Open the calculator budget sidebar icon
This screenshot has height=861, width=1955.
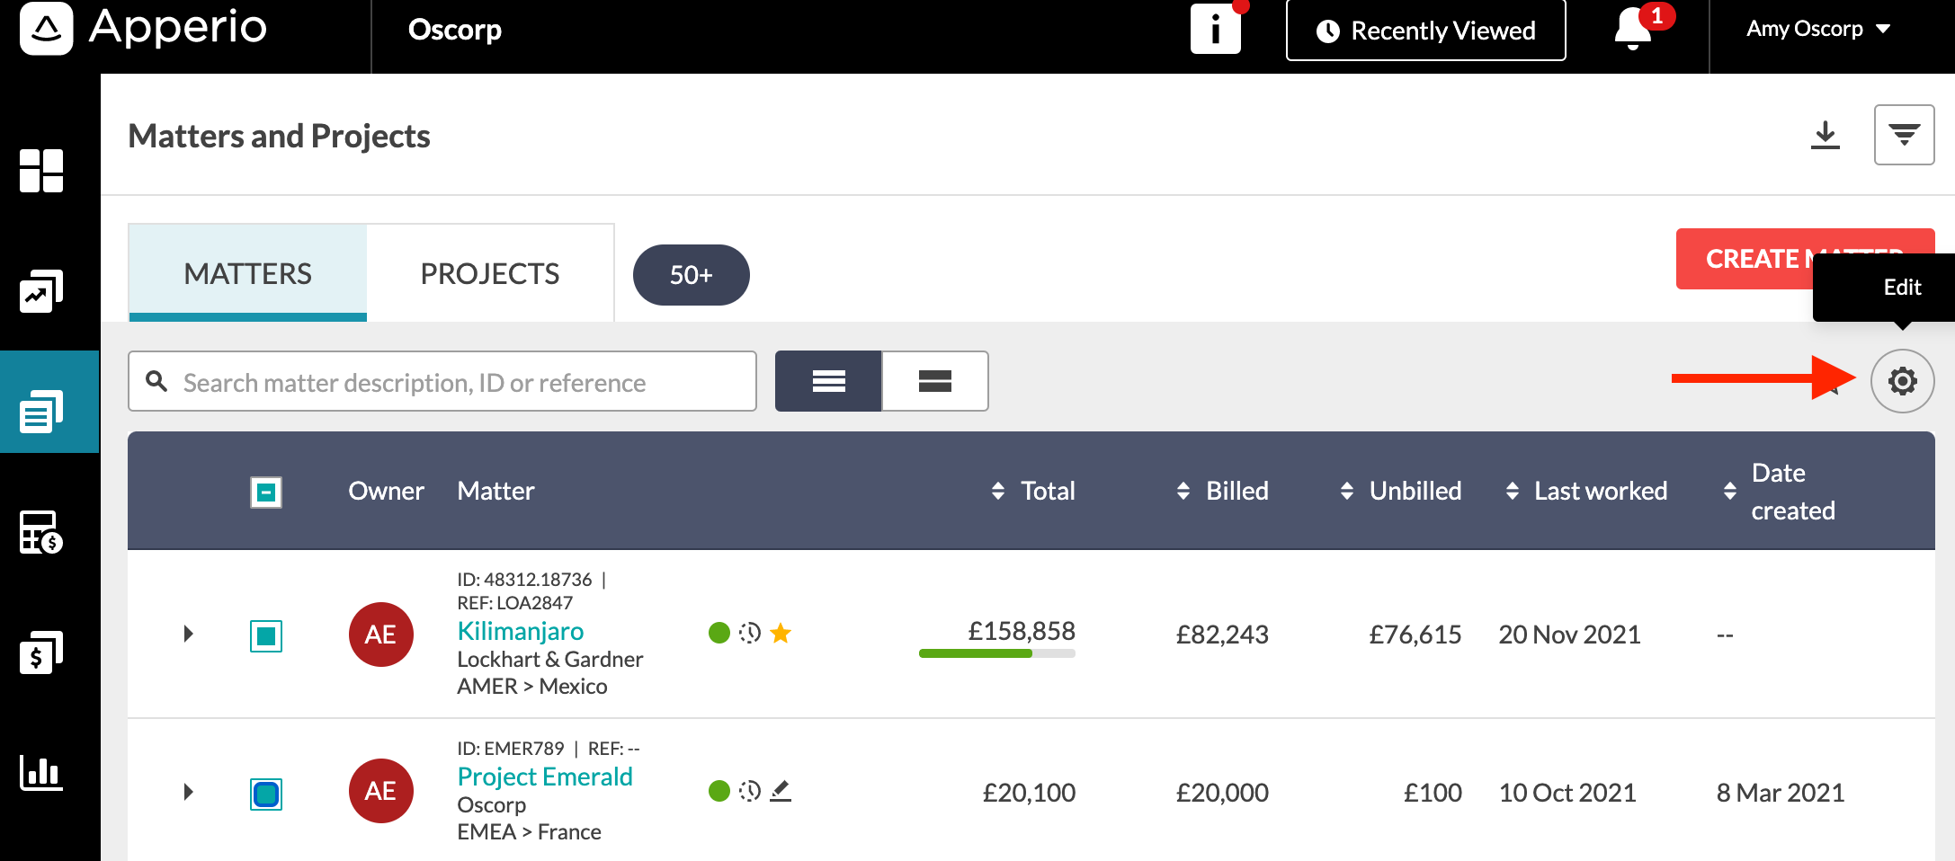41,532
